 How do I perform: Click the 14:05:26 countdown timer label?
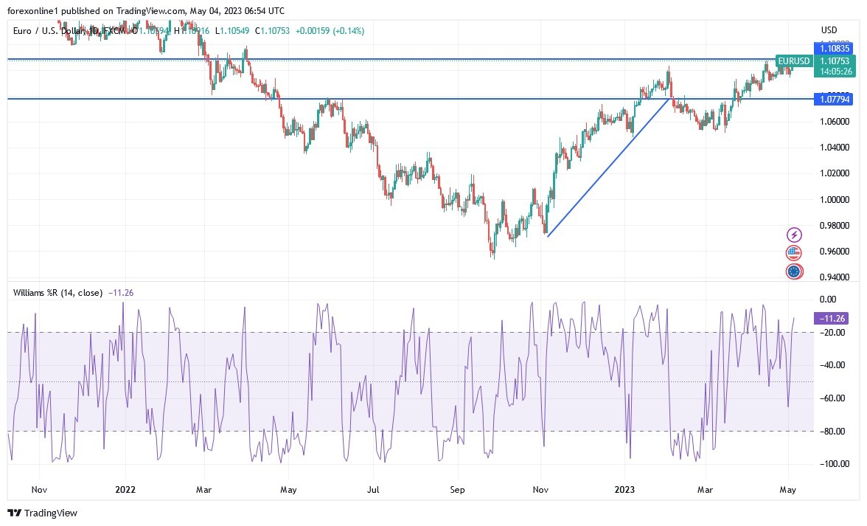click(x=835, y=72)
